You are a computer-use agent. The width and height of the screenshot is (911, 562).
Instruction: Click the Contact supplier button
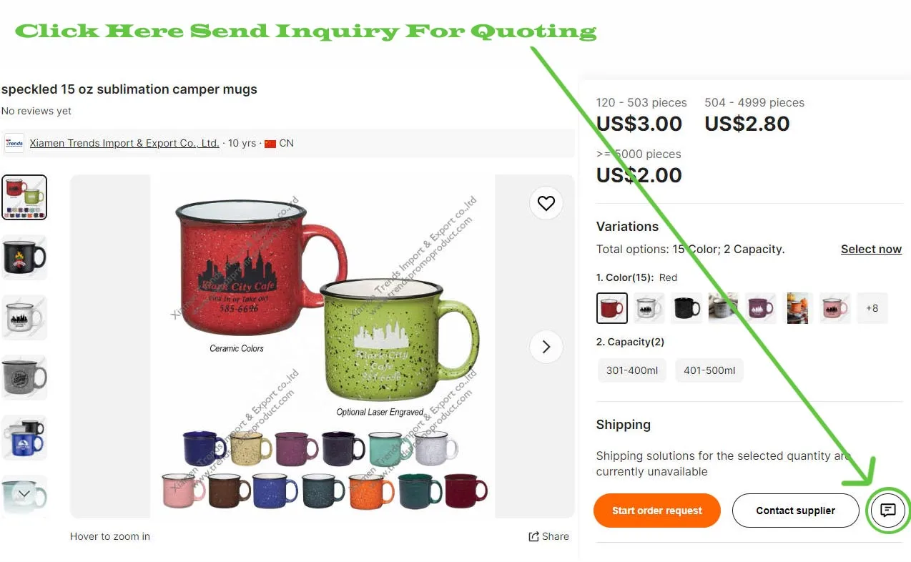point(796,511)
